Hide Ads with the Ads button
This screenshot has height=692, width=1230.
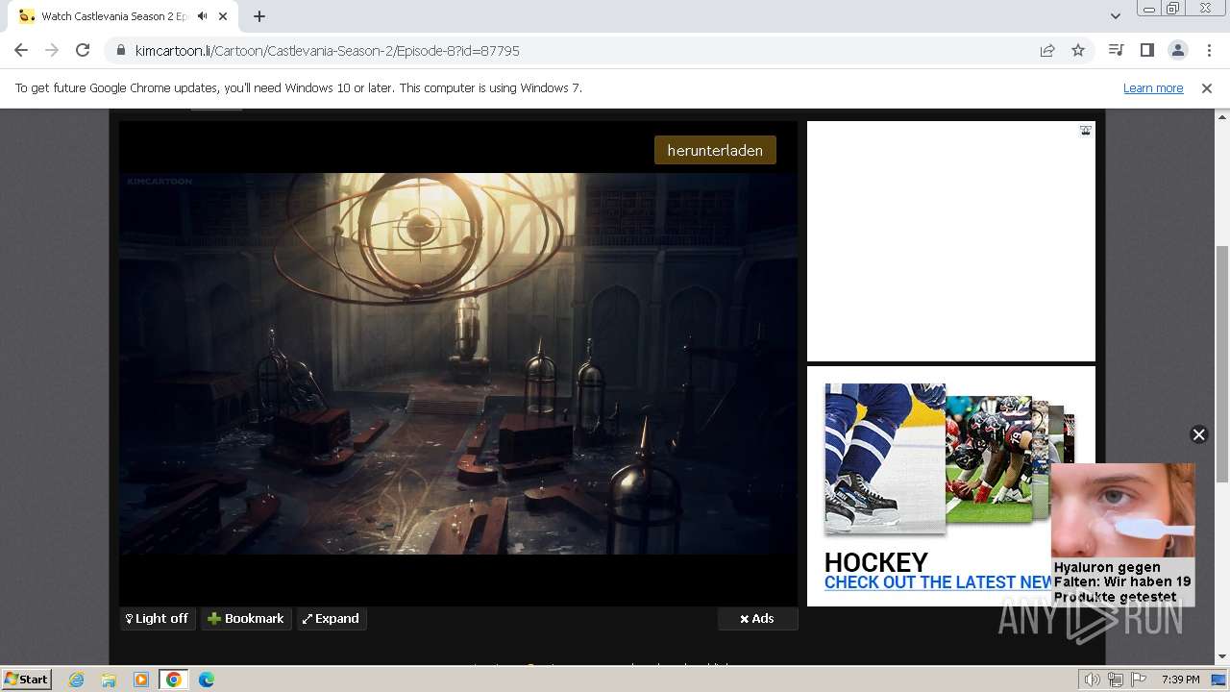[x=757, y=618]
